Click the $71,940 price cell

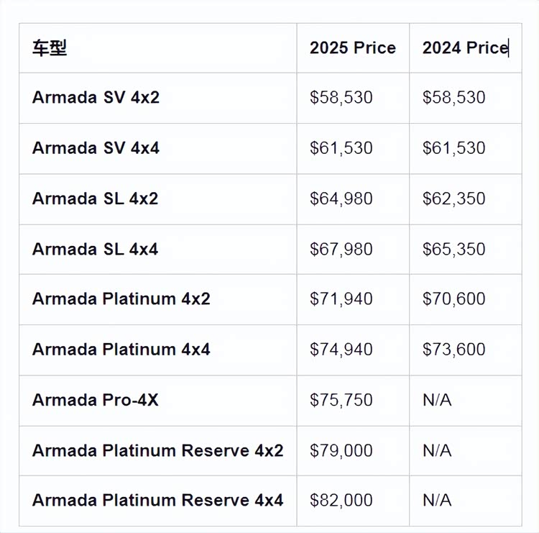coord(341,299)
